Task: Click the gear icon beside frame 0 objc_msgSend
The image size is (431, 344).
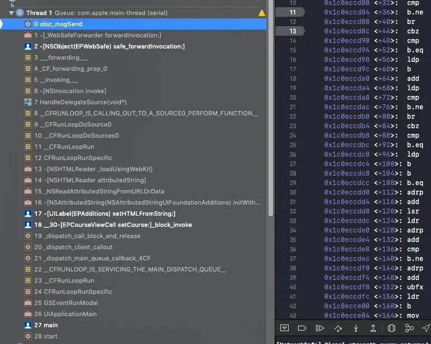Action: click(28, 24)
